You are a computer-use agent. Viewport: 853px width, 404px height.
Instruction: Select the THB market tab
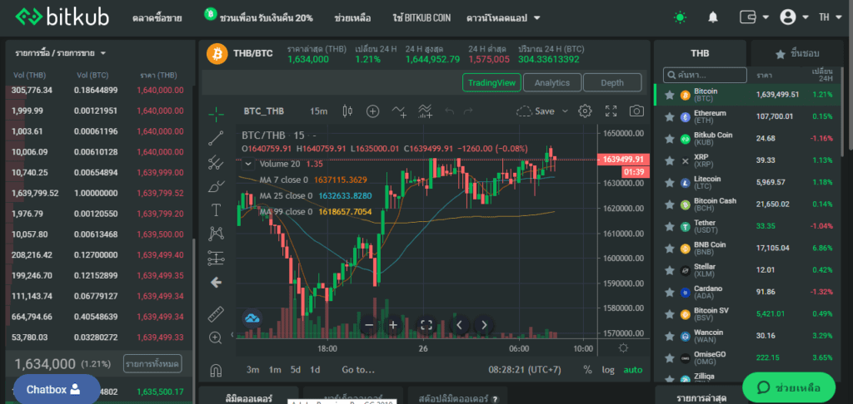pos(700,53)
